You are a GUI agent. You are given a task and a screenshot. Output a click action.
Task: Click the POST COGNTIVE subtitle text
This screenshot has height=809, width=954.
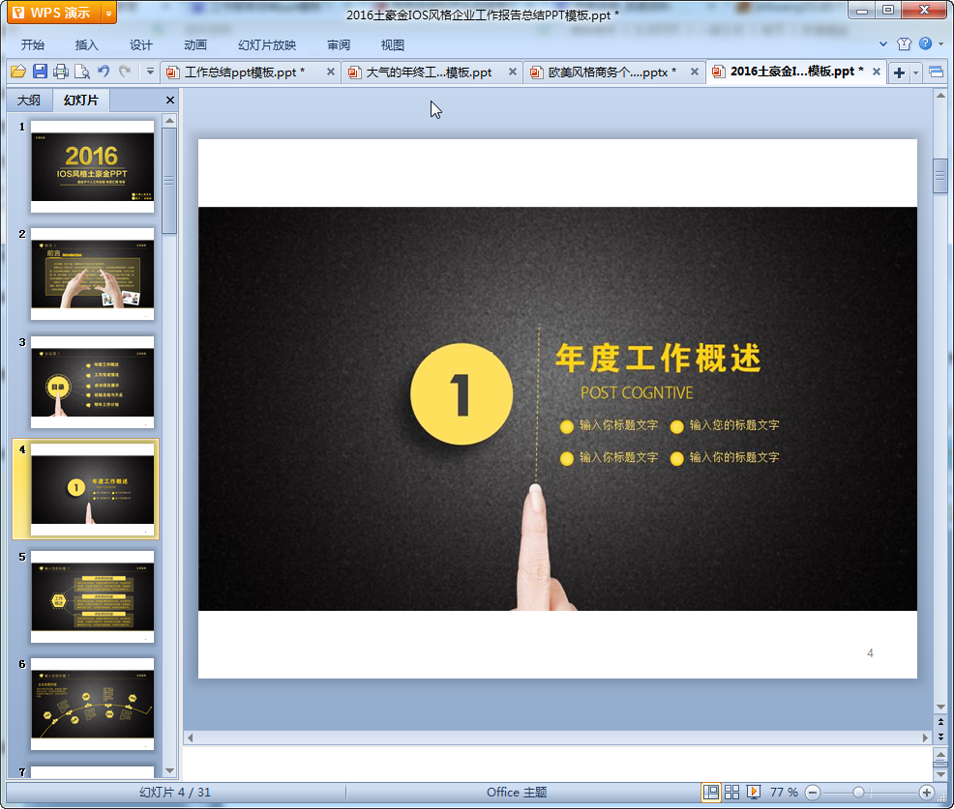[x=637, y=393]
